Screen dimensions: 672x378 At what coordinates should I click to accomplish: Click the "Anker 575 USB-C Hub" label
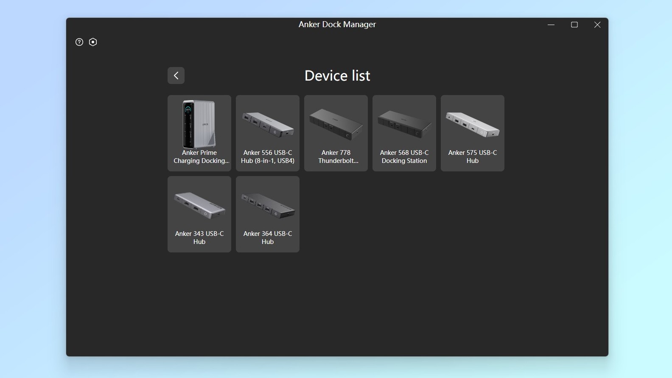[473, 157]
